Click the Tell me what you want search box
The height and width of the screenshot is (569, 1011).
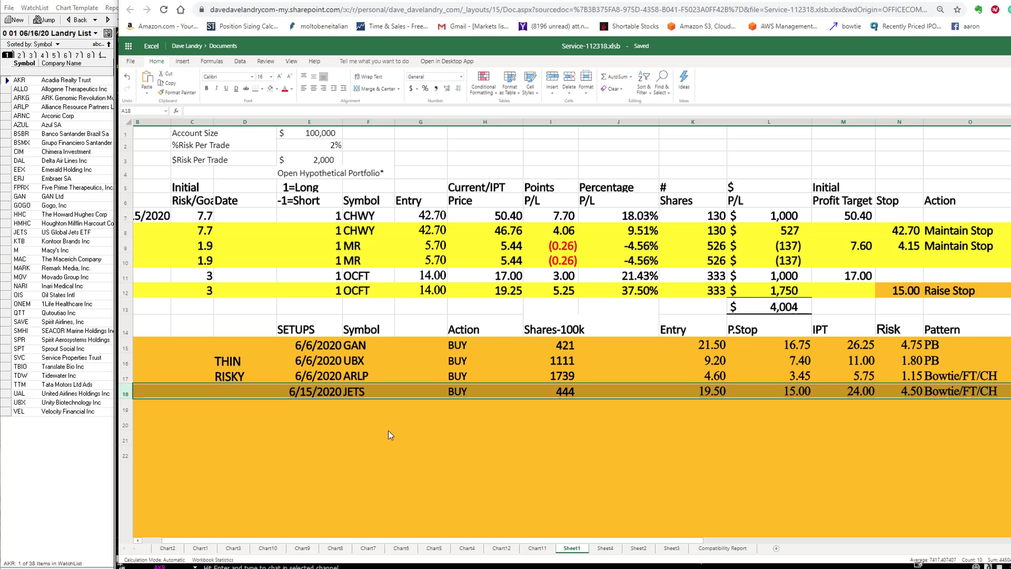point(374,61)
